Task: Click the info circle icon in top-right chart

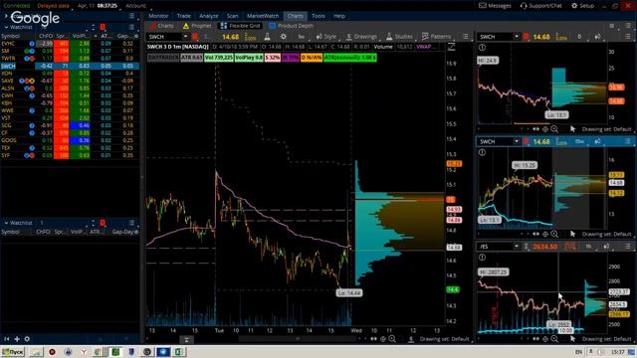Action: click(x=482, y=48)
